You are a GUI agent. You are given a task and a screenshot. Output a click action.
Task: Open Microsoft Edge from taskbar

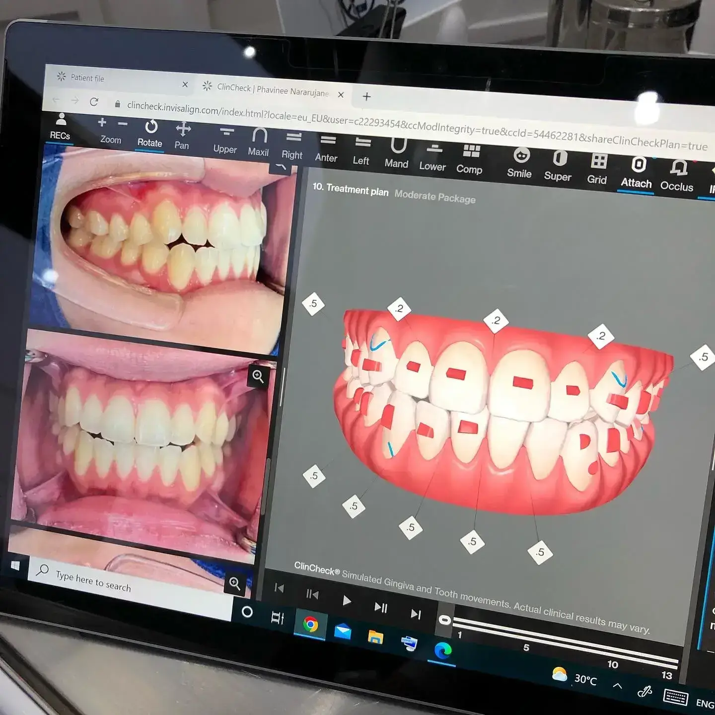442,650
